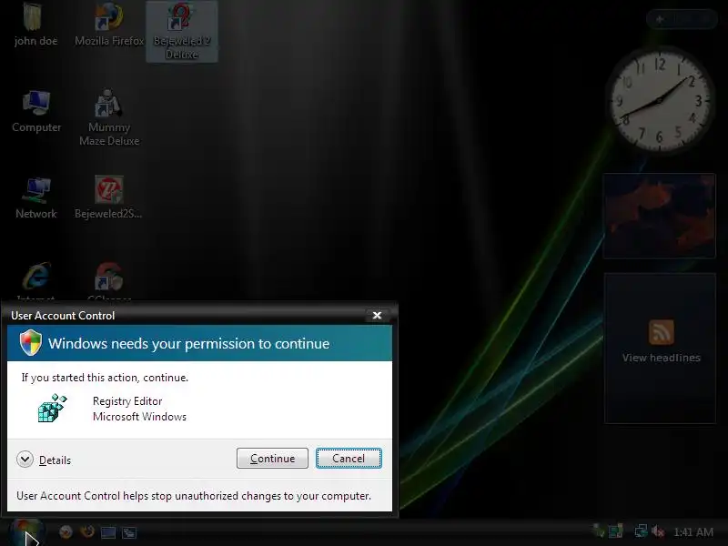Close the User Account Control dialog

377,315
